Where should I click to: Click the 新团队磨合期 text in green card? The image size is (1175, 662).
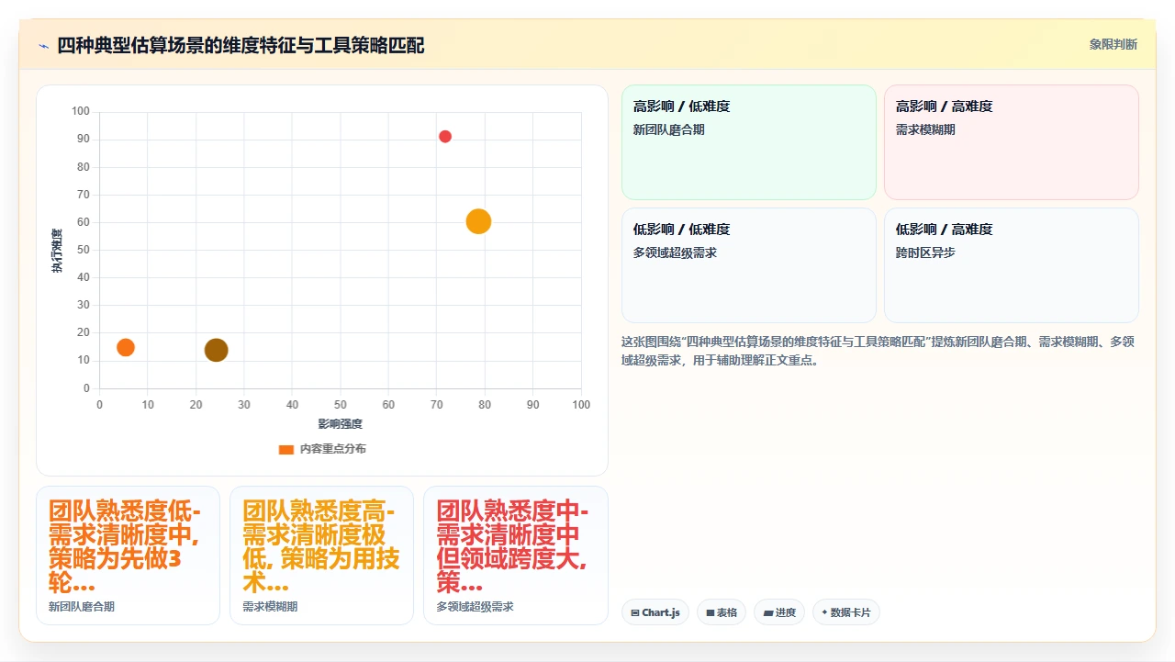669,129
